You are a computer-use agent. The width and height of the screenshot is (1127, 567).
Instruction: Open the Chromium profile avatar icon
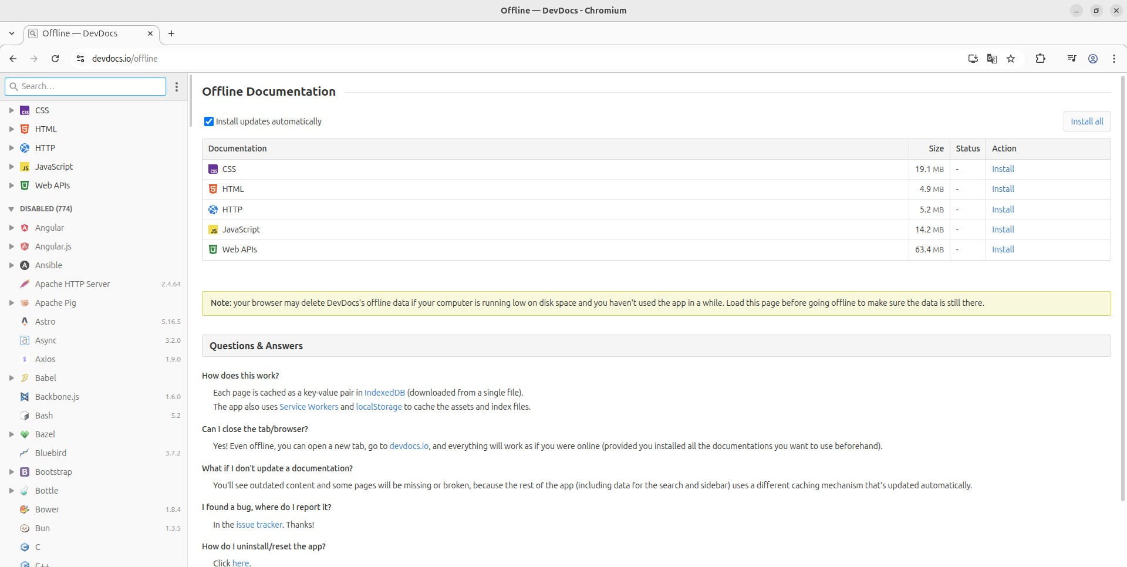click(1093, 59)
